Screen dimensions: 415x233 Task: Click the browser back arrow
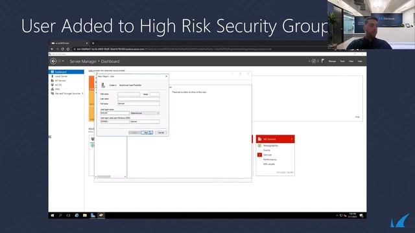52,49
